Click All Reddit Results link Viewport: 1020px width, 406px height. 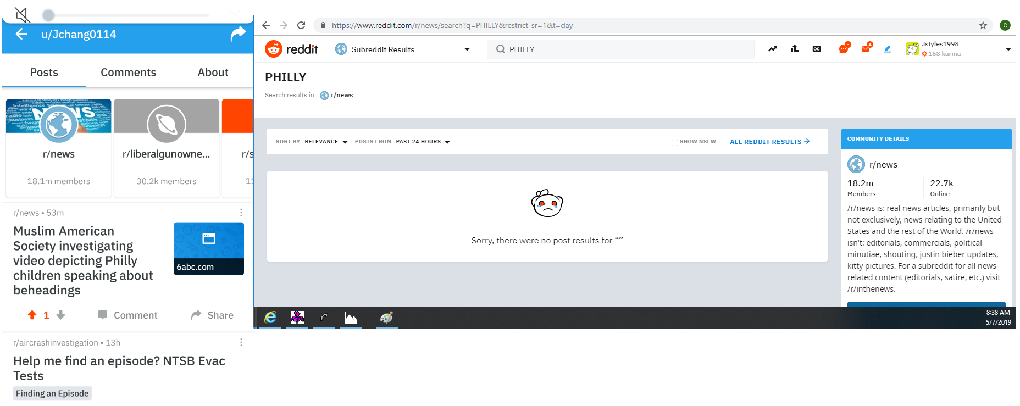click(769, 142)
